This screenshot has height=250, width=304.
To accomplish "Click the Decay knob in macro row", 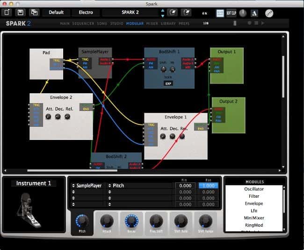I will [131, 220].
